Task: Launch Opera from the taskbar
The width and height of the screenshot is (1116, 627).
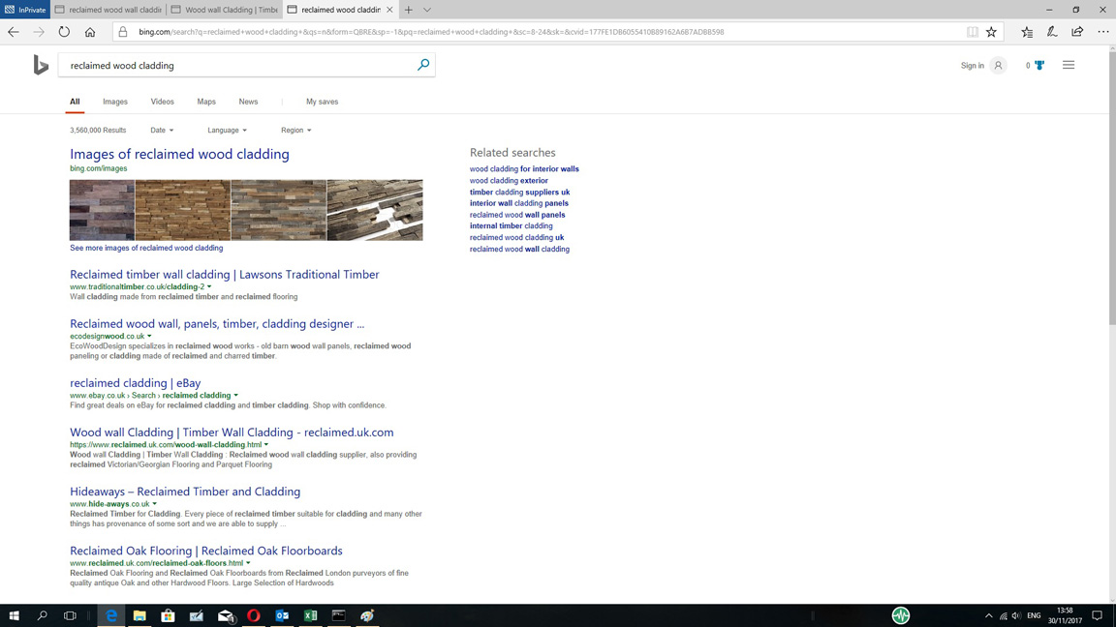Action: tap(254, 615)
